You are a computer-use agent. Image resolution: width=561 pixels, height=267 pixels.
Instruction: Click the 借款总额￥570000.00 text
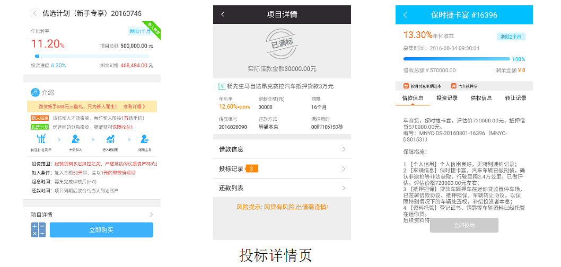(x=429, y=70)
